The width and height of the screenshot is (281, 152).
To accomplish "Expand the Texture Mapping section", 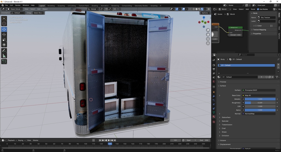I will pyautogui.click(x=259, y=30).
